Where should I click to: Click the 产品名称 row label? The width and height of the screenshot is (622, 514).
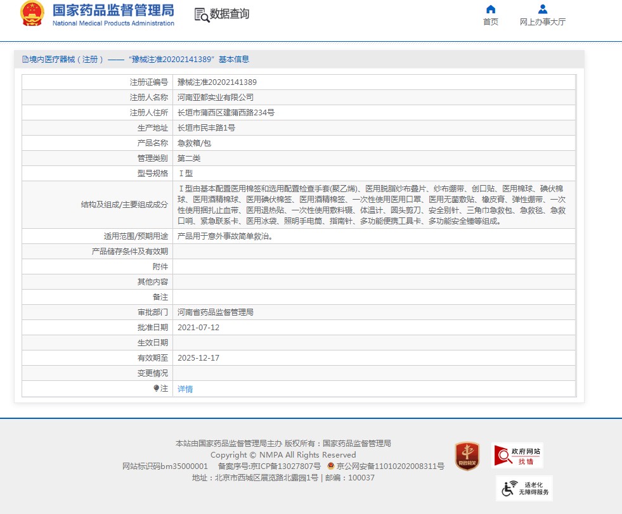pos(153,143)
